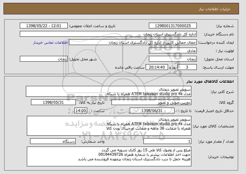This screenshot has height=174, width=246.
Task: Select the goods group field دوربین،صوتی و تصویر
Action: coord(151,102)
